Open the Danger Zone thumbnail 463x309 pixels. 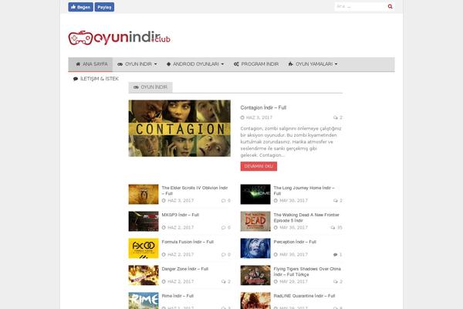(144, 275)
